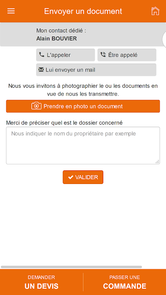
Task: Tap the Envoyer un document header title
Action: coord(83,11)
